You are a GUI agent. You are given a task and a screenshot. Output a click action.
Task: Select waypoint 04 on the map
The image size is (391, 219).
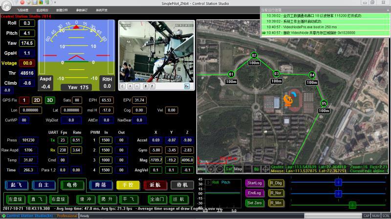pyautogui.click(x=312, y=75)
